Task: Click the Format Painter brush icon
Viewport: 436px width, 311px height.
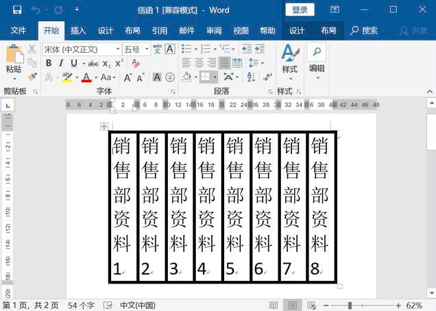Action: (x=32, y=77)
